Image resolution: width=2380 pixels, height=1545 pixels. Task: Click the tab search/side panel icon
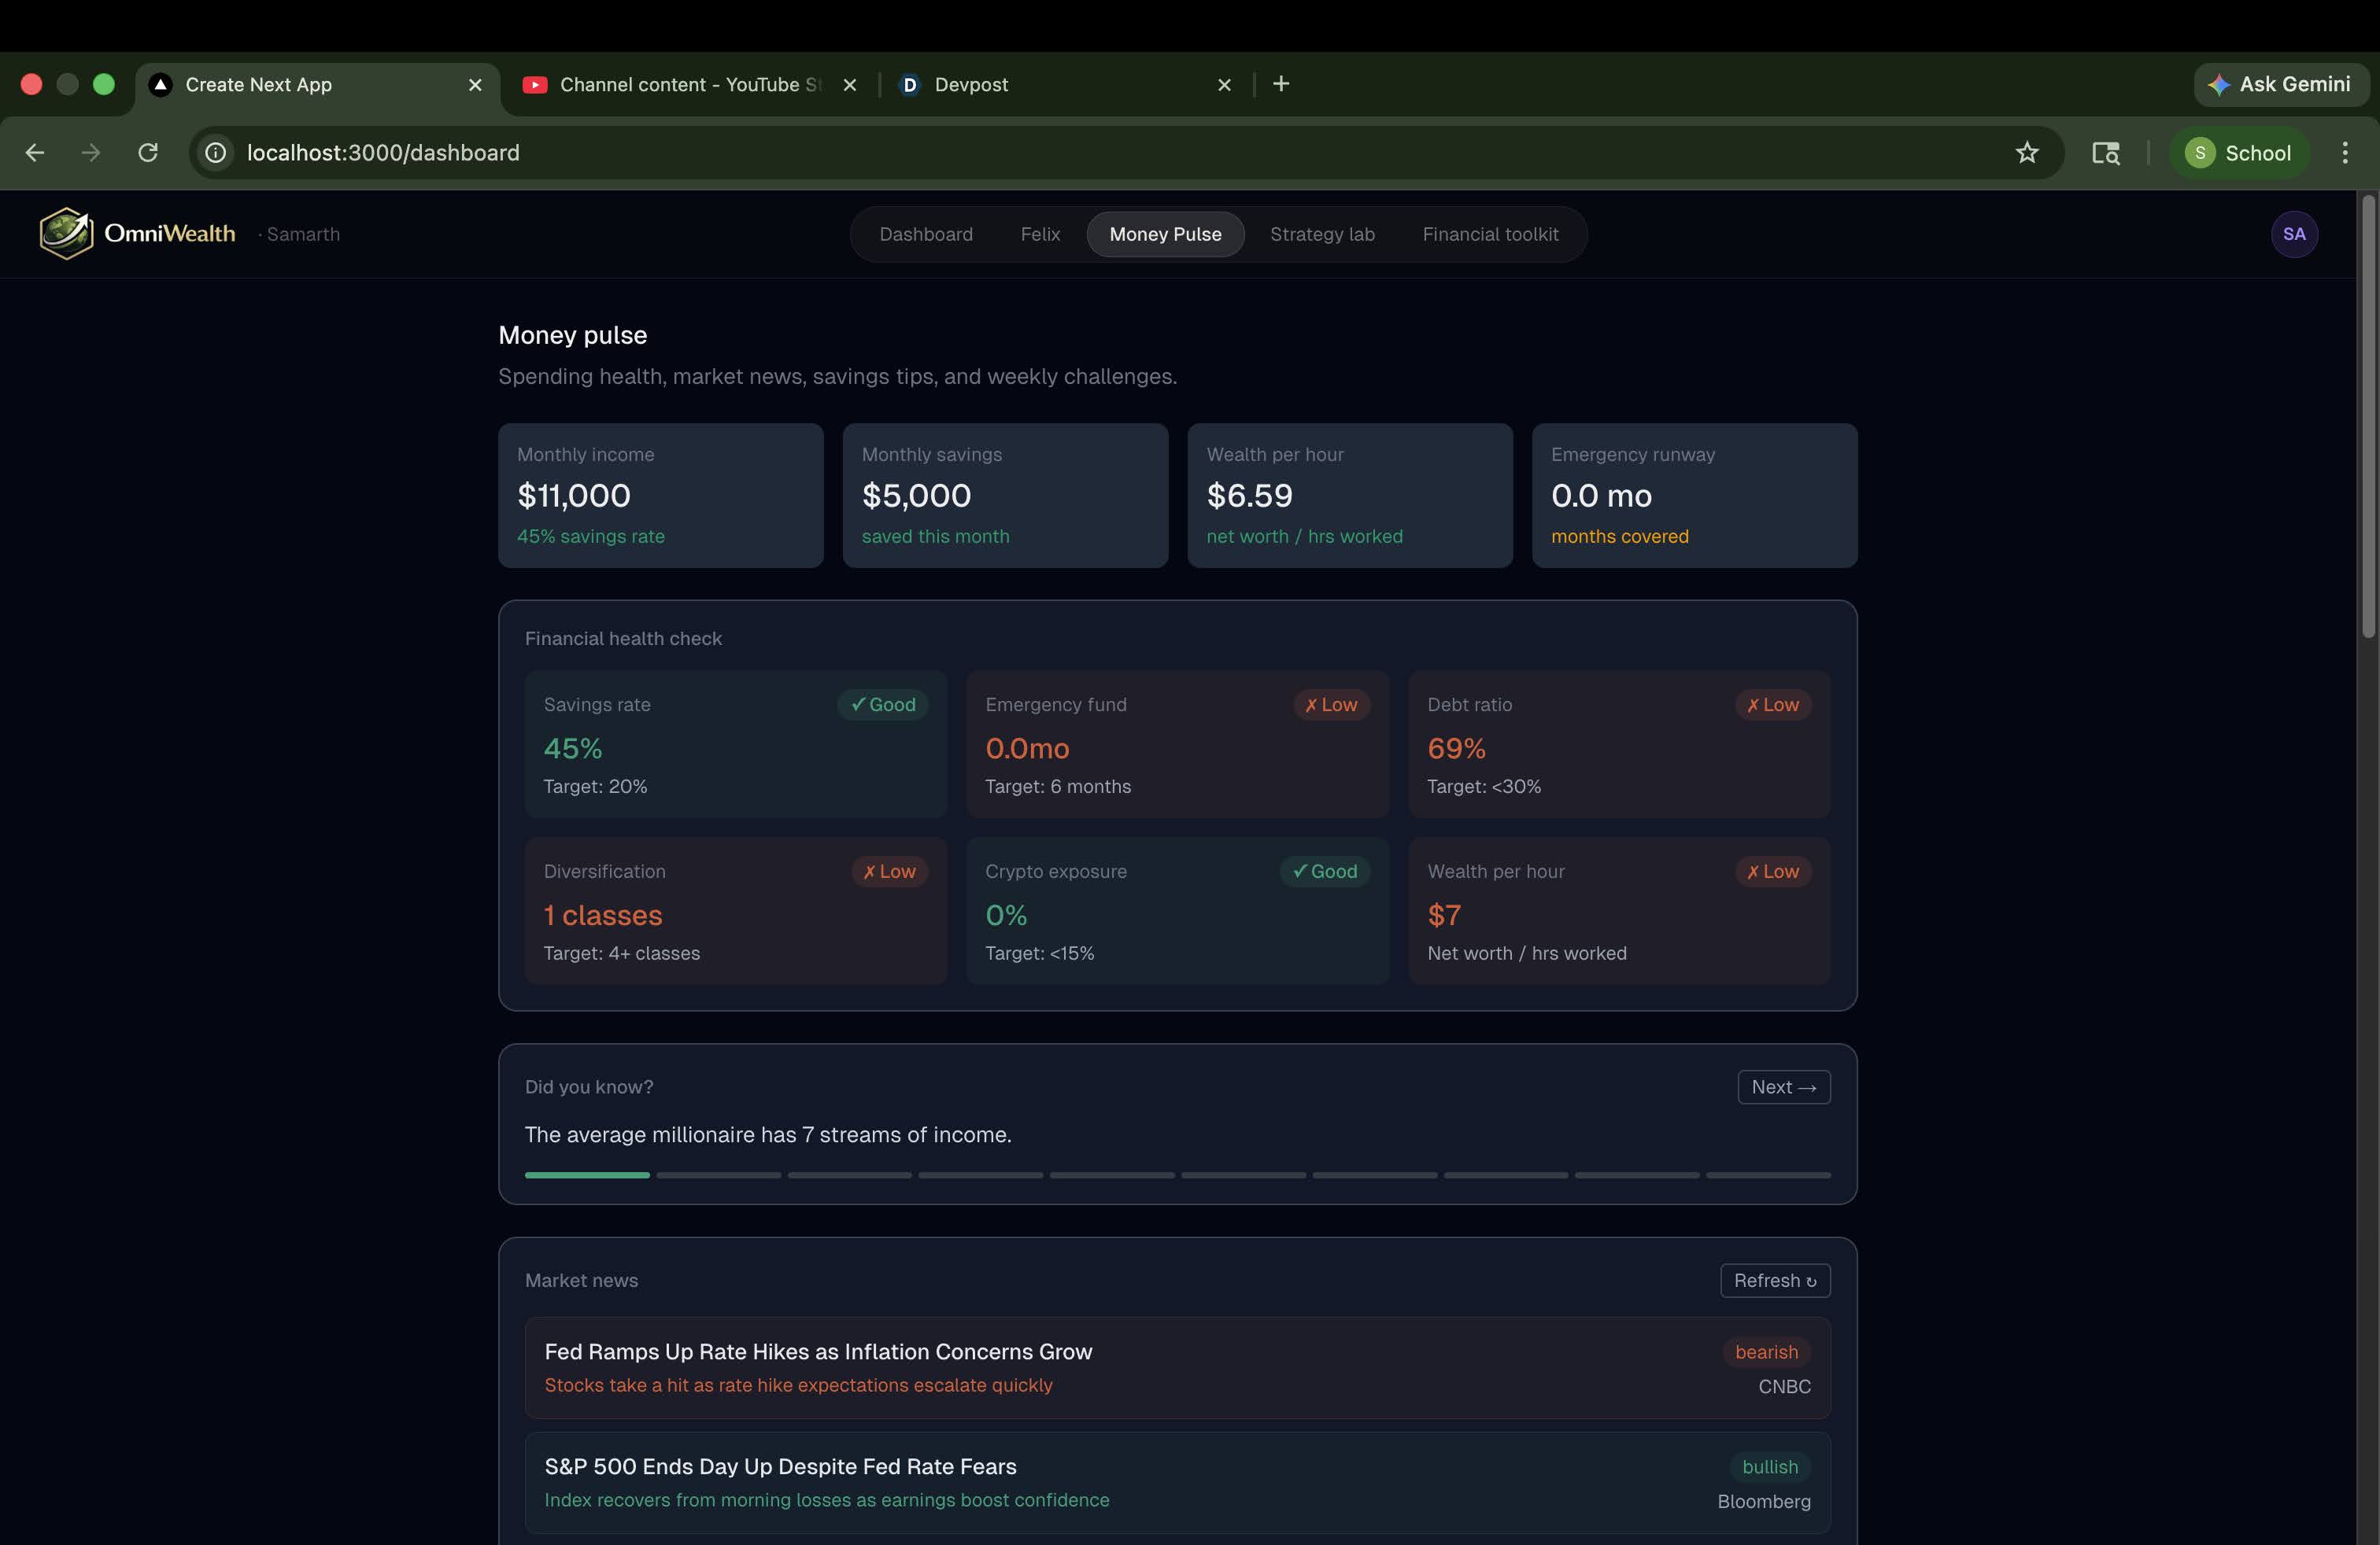[2105, 153]
